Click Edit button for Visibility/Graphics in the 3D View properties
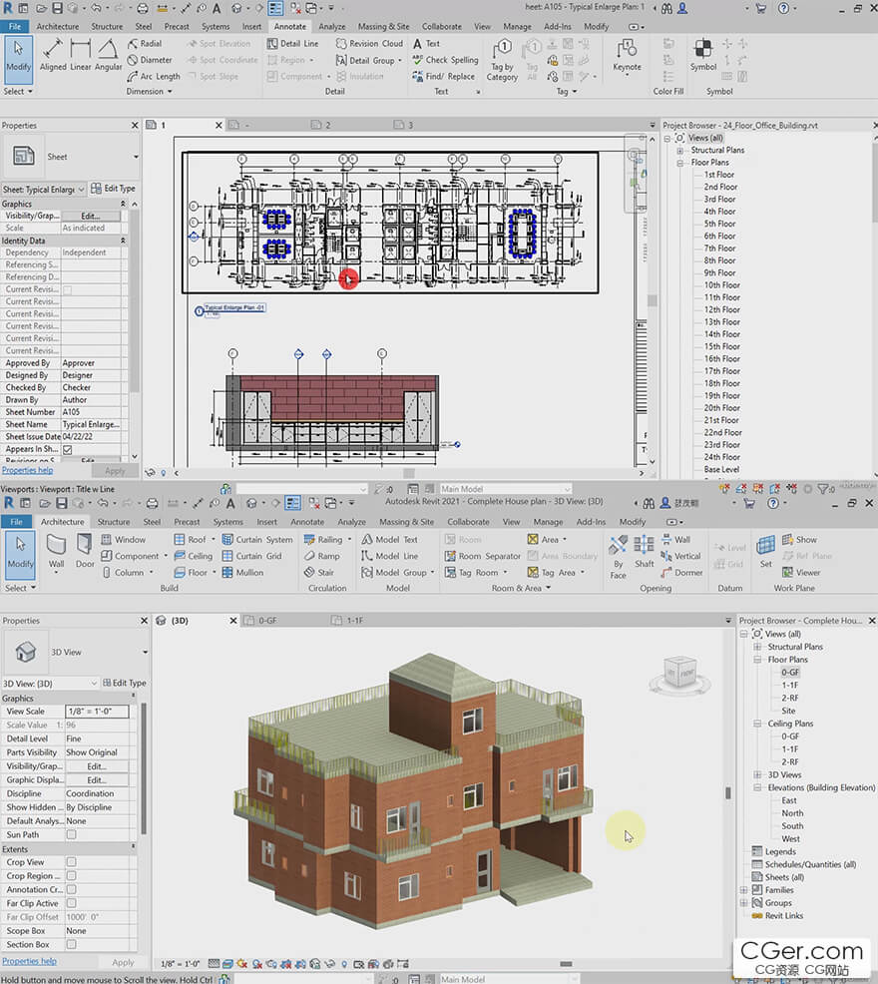The width and height of the screenshot is (878, 984). tap(96, 766)
